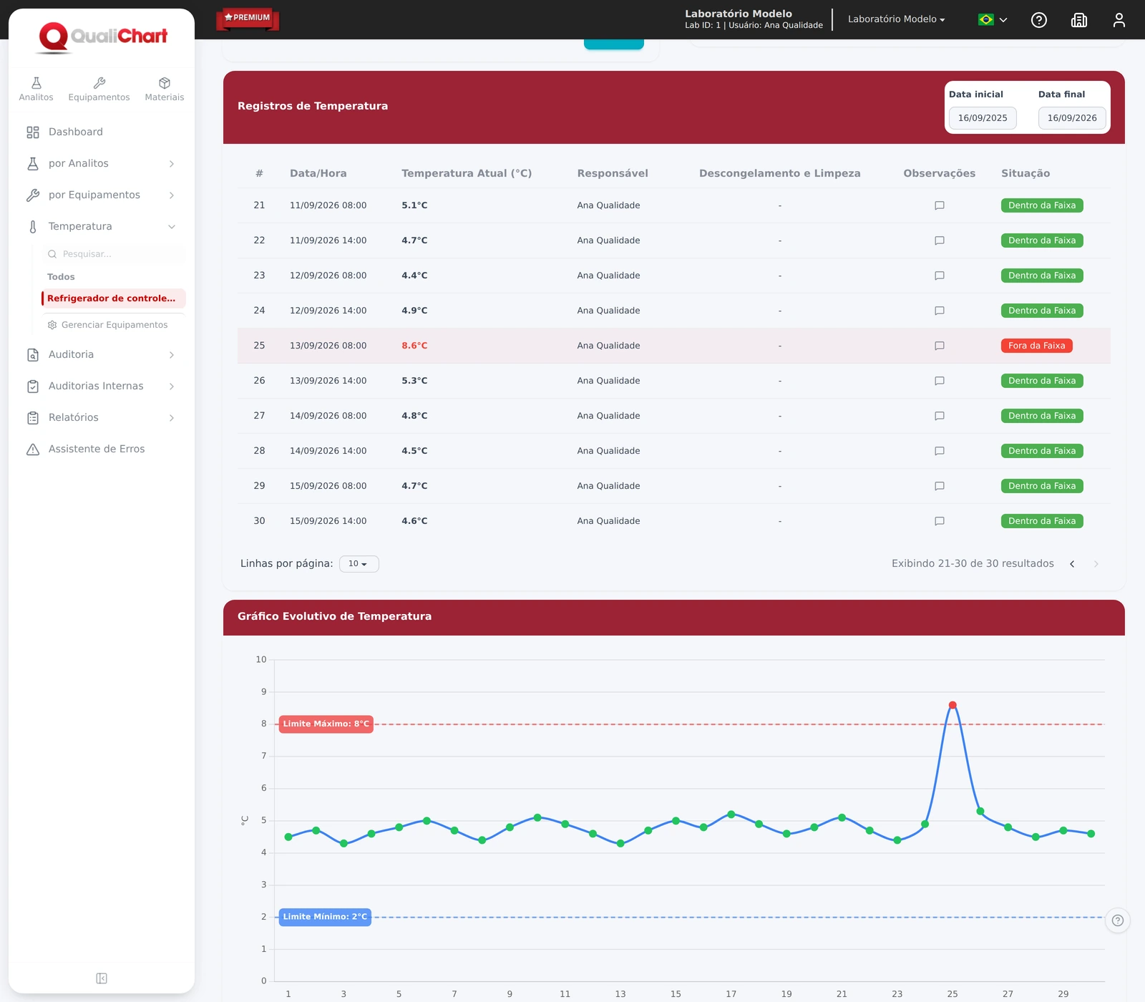Go to previous results page
The image size is (1145, 1002).
tap(1072, 564)
